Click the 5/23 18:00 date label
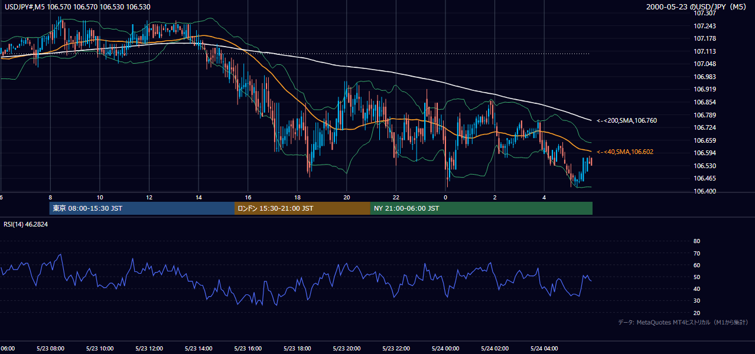755x354 pixels. pyautogui.click(x=297, y=349)
